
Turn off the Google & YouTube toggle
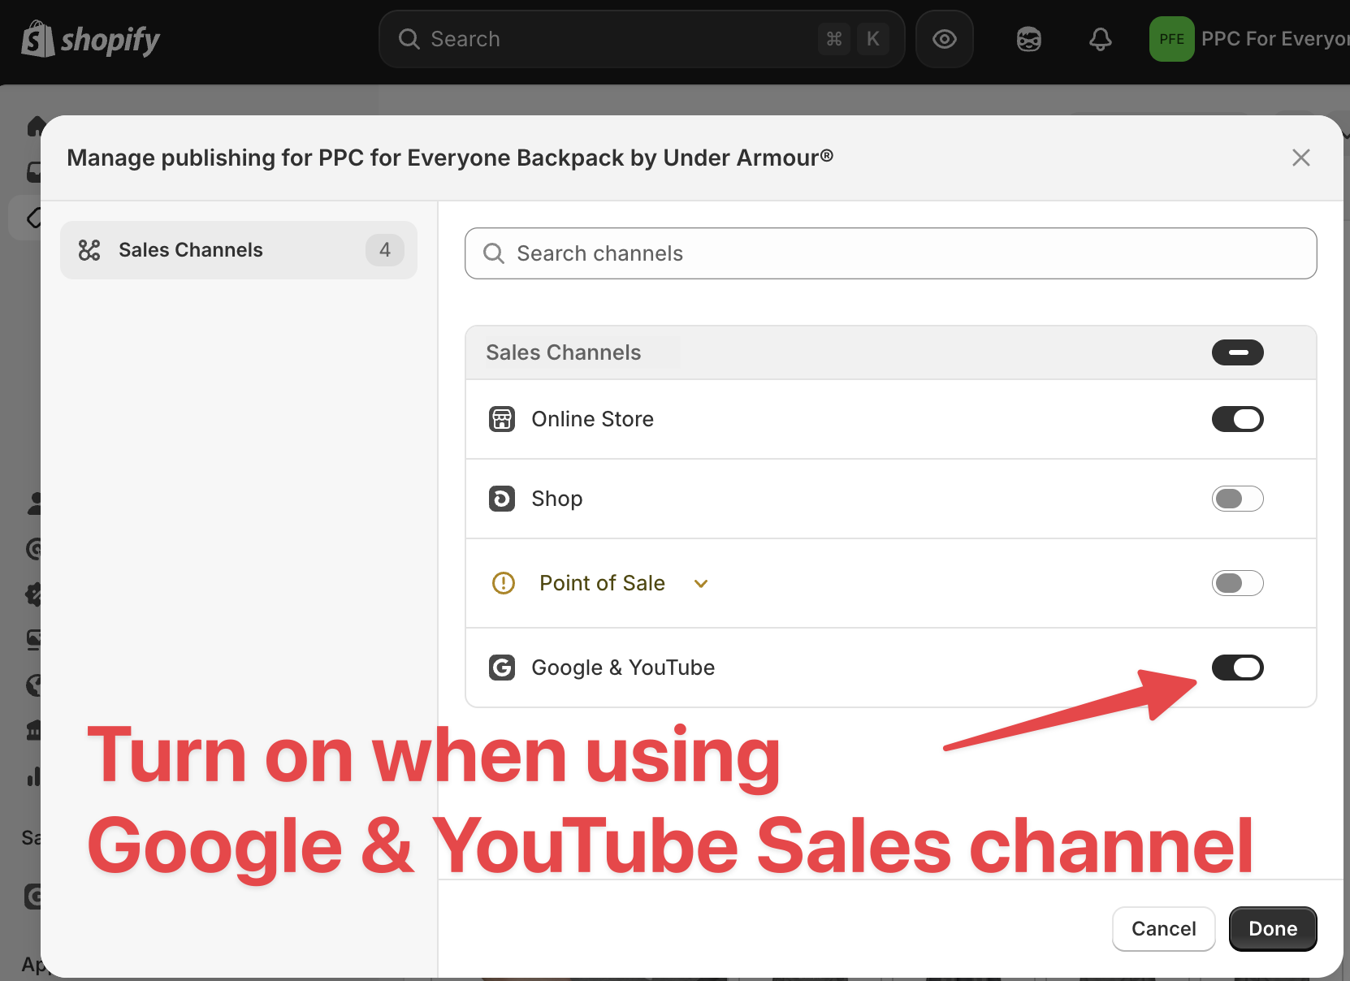point(1238,668)
